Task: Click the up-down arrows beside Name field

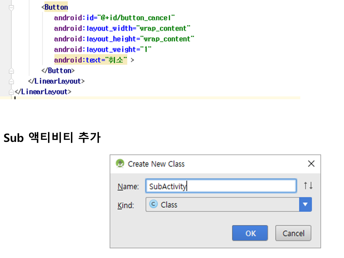Action: pos(308,186)
